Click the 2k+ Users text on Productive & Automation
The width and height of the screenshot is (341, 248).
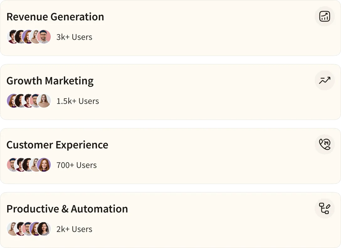[x=74, y=229]
